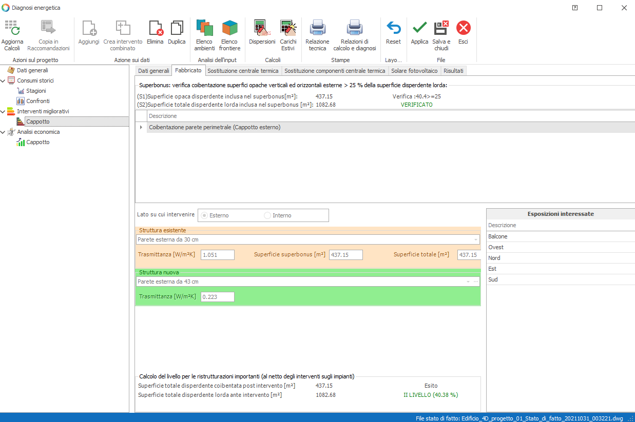
Task: Open the Elenco frontiere list
Action: pos(229,28)
